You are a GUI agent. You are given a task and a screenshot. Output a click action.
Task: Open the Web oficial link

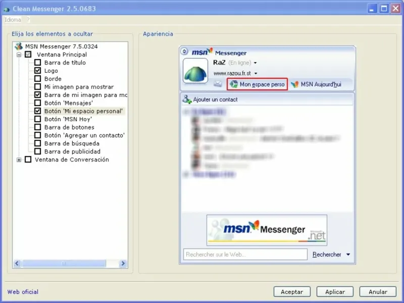(x=23, y=292)
